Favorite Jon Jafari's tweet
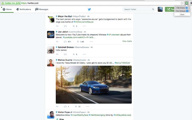 pos(78,42)
